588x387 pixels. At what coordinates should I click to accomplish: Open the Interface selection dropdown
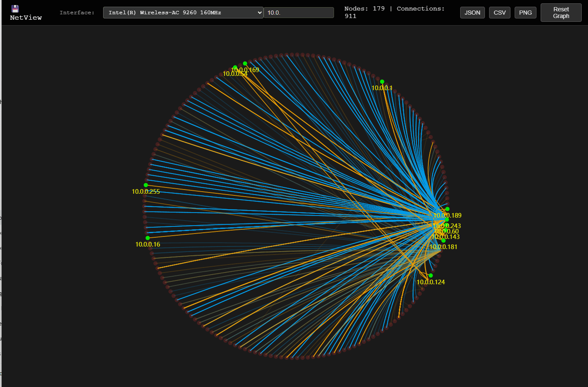tap(183, 13)
